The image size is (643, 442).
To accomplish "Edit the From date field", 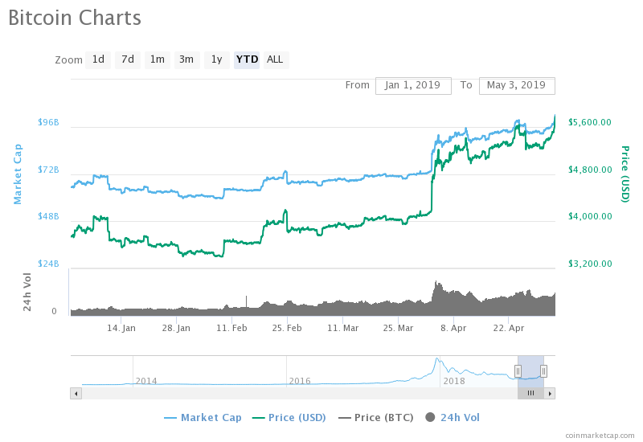I will click(413, 85).
